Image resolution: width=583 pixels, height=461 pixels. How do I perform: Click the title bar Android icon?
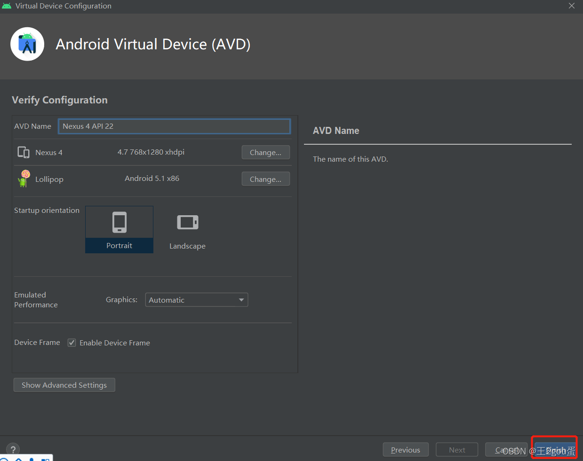pyautogui.click(x=7, y=6)
